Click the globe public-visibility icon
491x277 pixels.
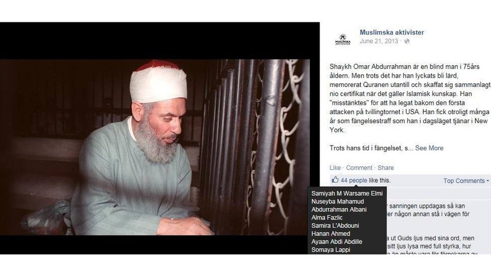[407, 41]
